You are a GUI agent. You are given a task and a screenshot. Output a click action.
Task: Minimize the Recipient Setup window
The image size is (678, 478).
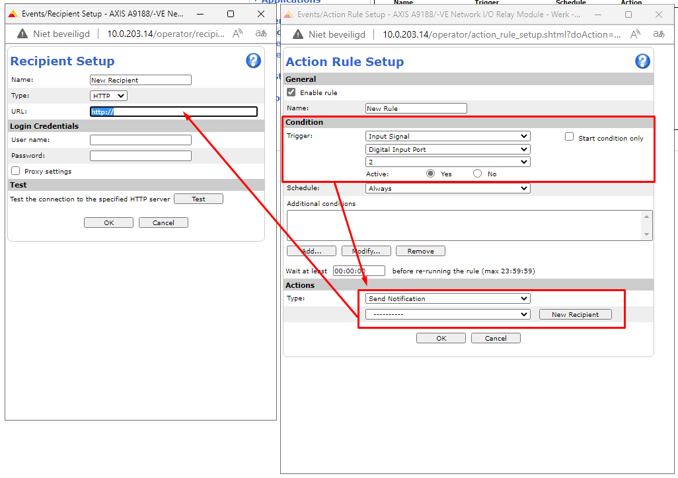click(200, 14)
